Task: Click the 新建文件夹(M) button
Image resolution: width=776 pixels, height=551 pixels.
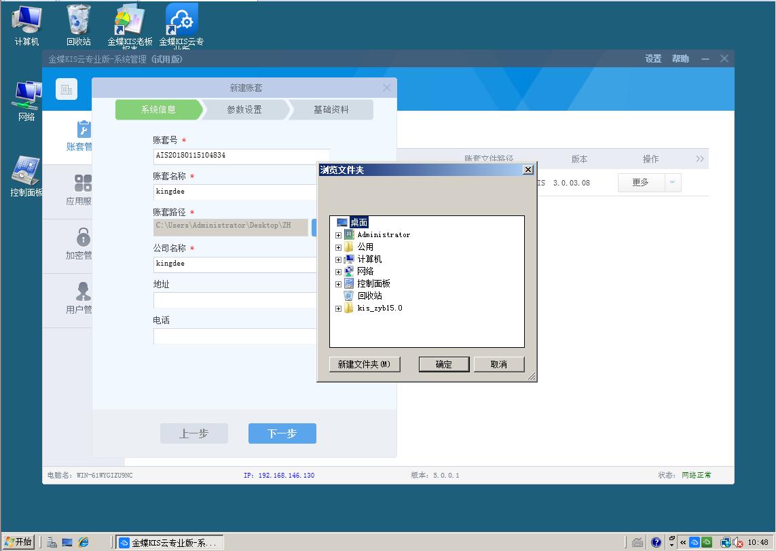Action: point(365,364)
